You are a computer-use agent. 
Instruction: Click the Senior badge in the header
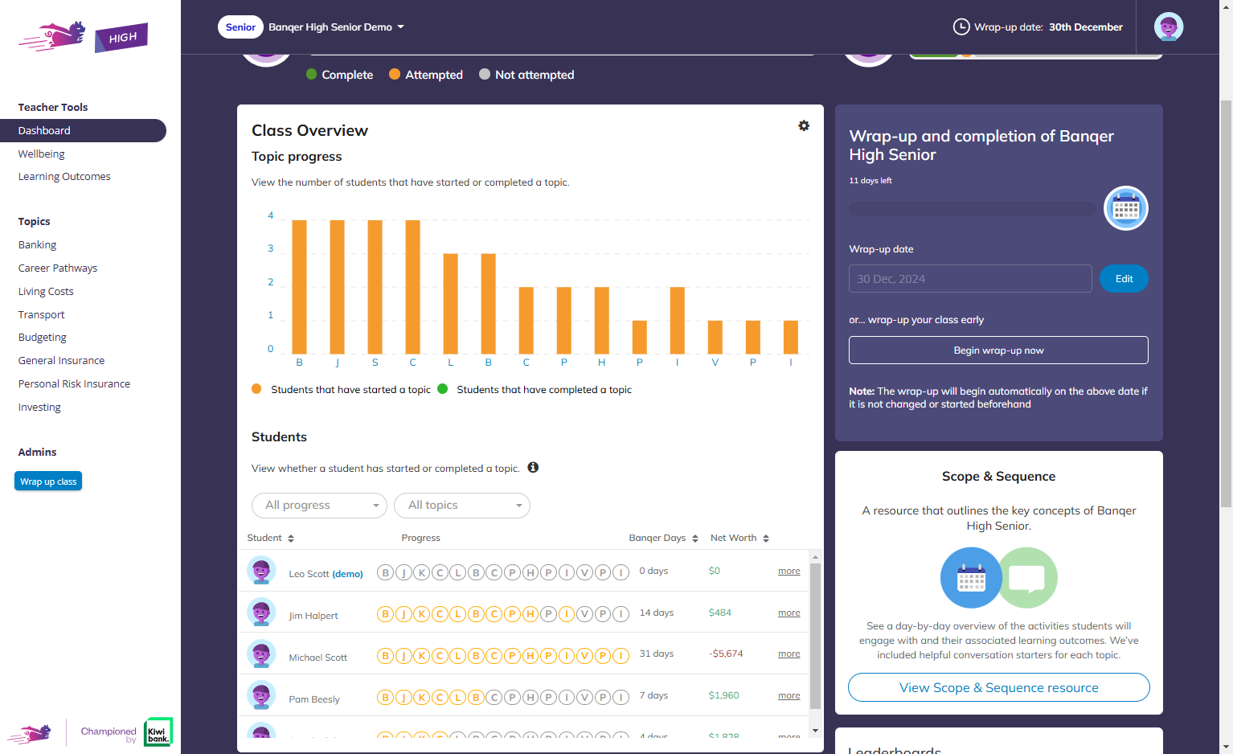(x=240, y=27)
